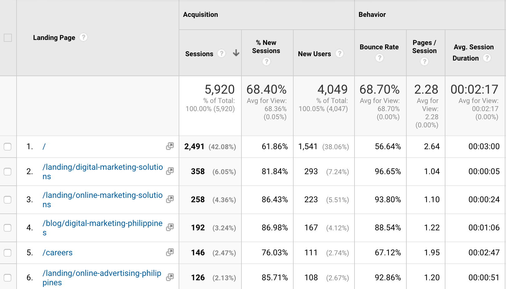The image size is (506, 289).
Task: Toggle the select-all checkbox in header
Action: (8, 38)
